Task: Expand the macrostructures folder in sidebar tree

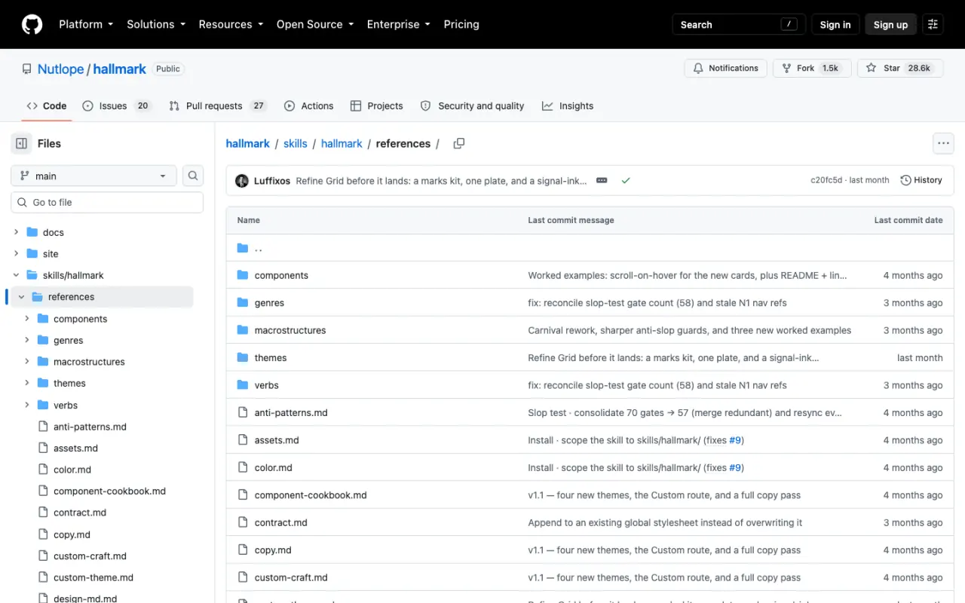Action: [x=27, y=362]
